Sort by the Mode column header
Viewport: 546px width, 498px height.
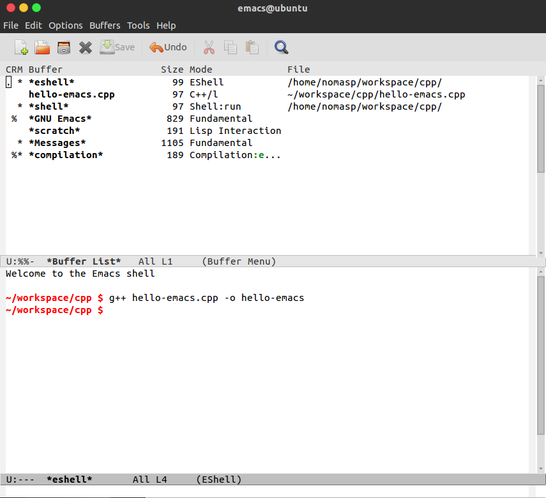(x=201, y=70)
